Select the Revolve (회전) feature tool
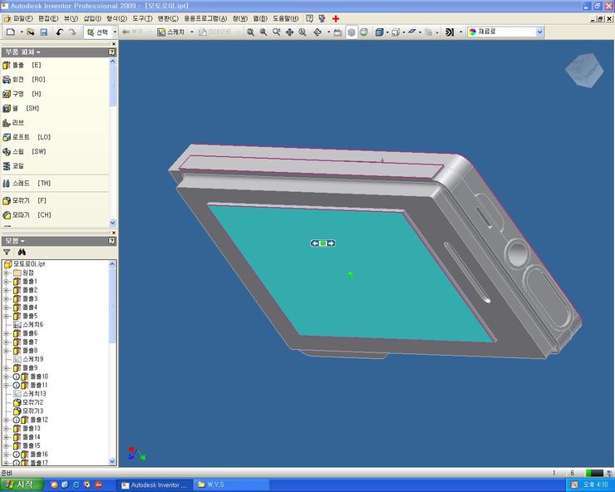 click(20, 79)
